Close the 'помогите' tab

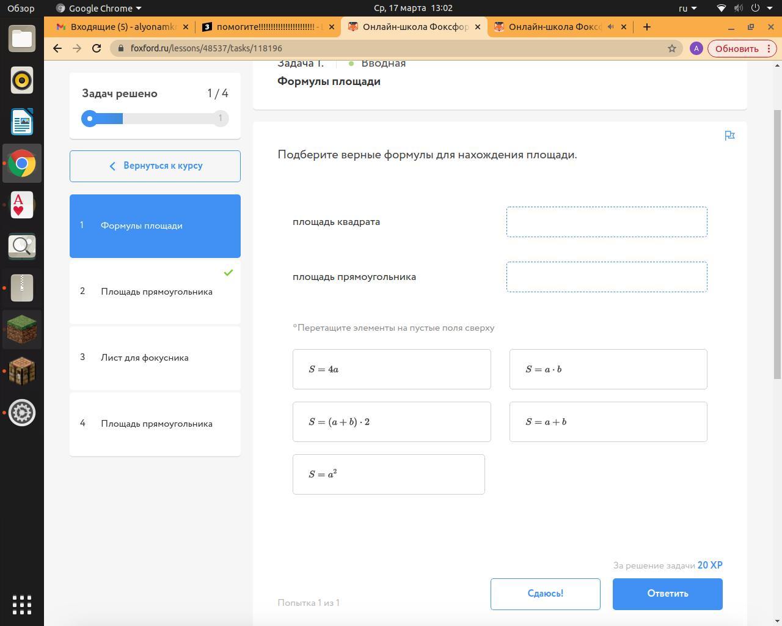pyautogui.click(x=332, y=27)
